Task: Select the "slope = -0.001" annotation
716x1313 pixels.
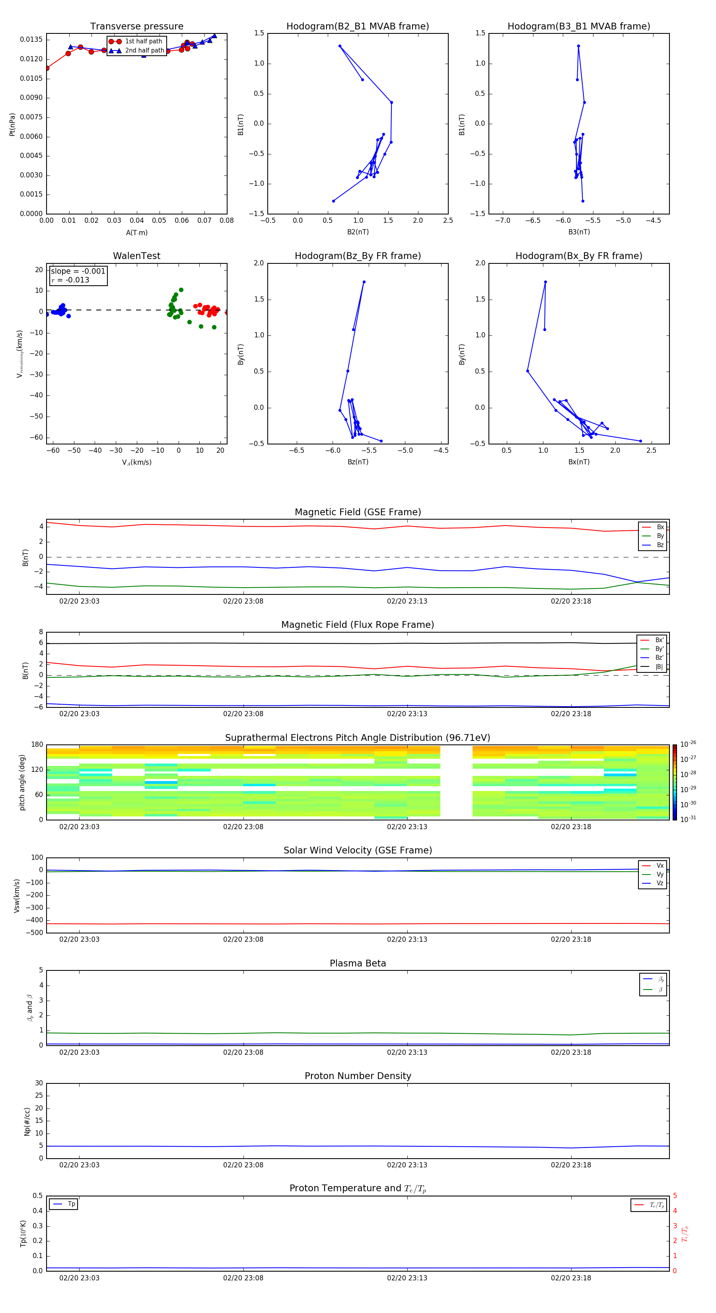Action: tap(78, 271)
